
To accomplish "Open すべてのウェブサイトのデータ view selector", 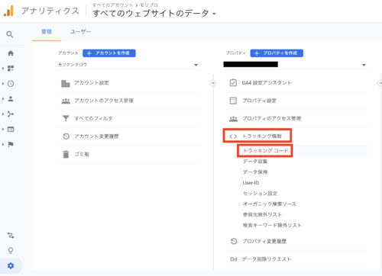I will tap(154, 13).
